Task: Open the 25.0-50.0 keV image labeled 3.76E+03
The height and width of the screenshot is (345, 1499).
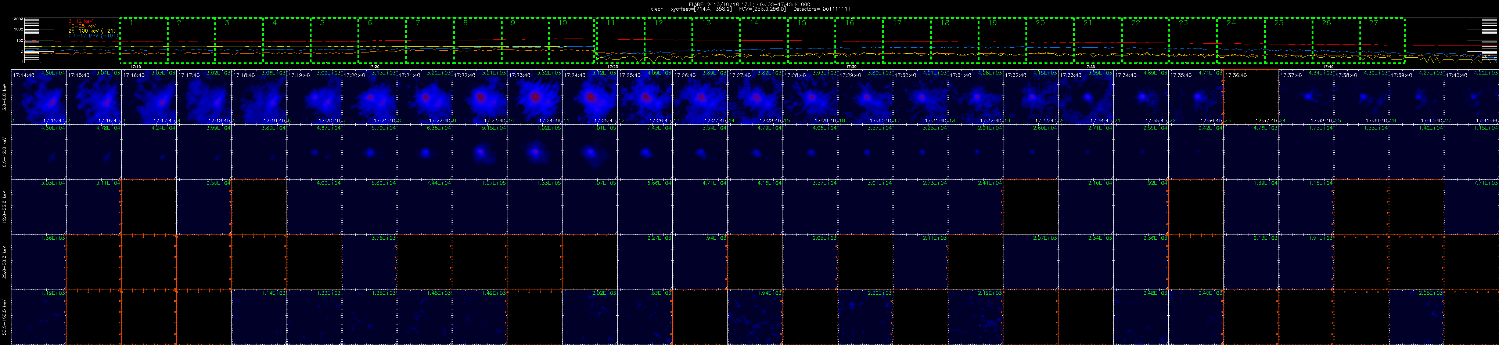Action: (370, 262)
